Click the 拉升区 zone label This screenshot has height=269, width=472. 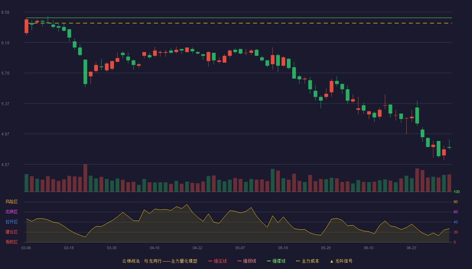click(11, 222)
